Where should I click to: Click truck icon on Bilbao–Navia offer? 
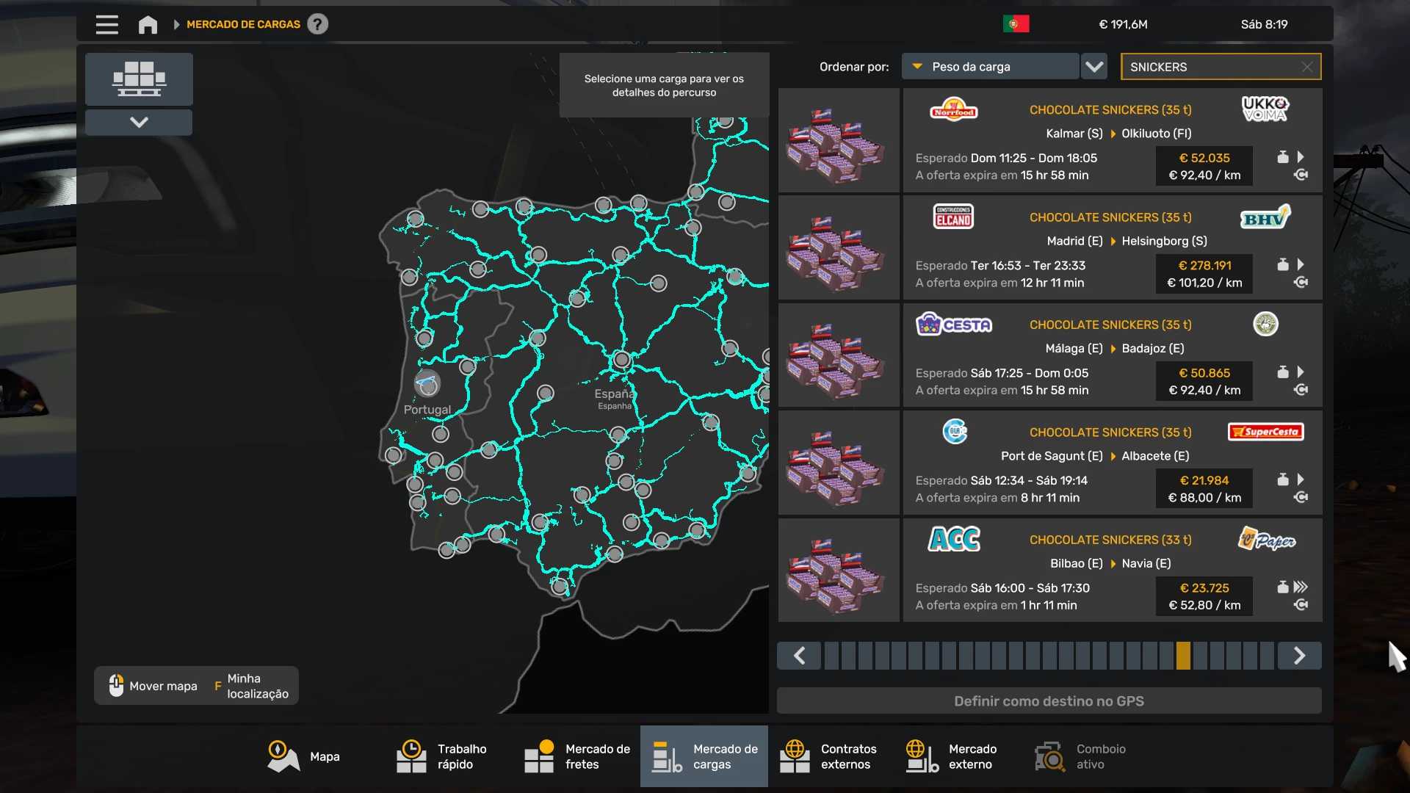point(1301,605)
